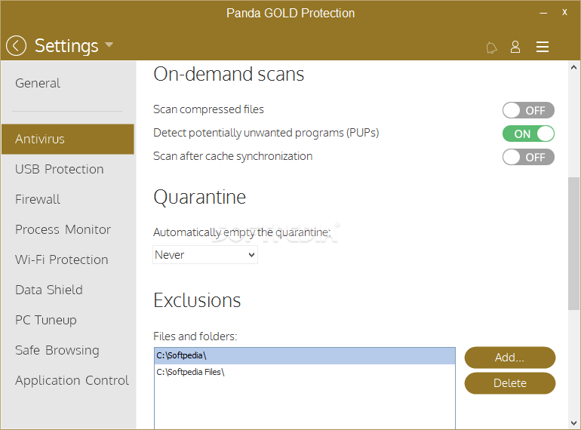This screenshot has width=581, height=430.
Task: Open PC Tuneup settings
Action: tap(45, 320)
